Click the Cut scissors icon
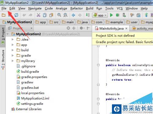Screen dimensions: 153x114 38,15
